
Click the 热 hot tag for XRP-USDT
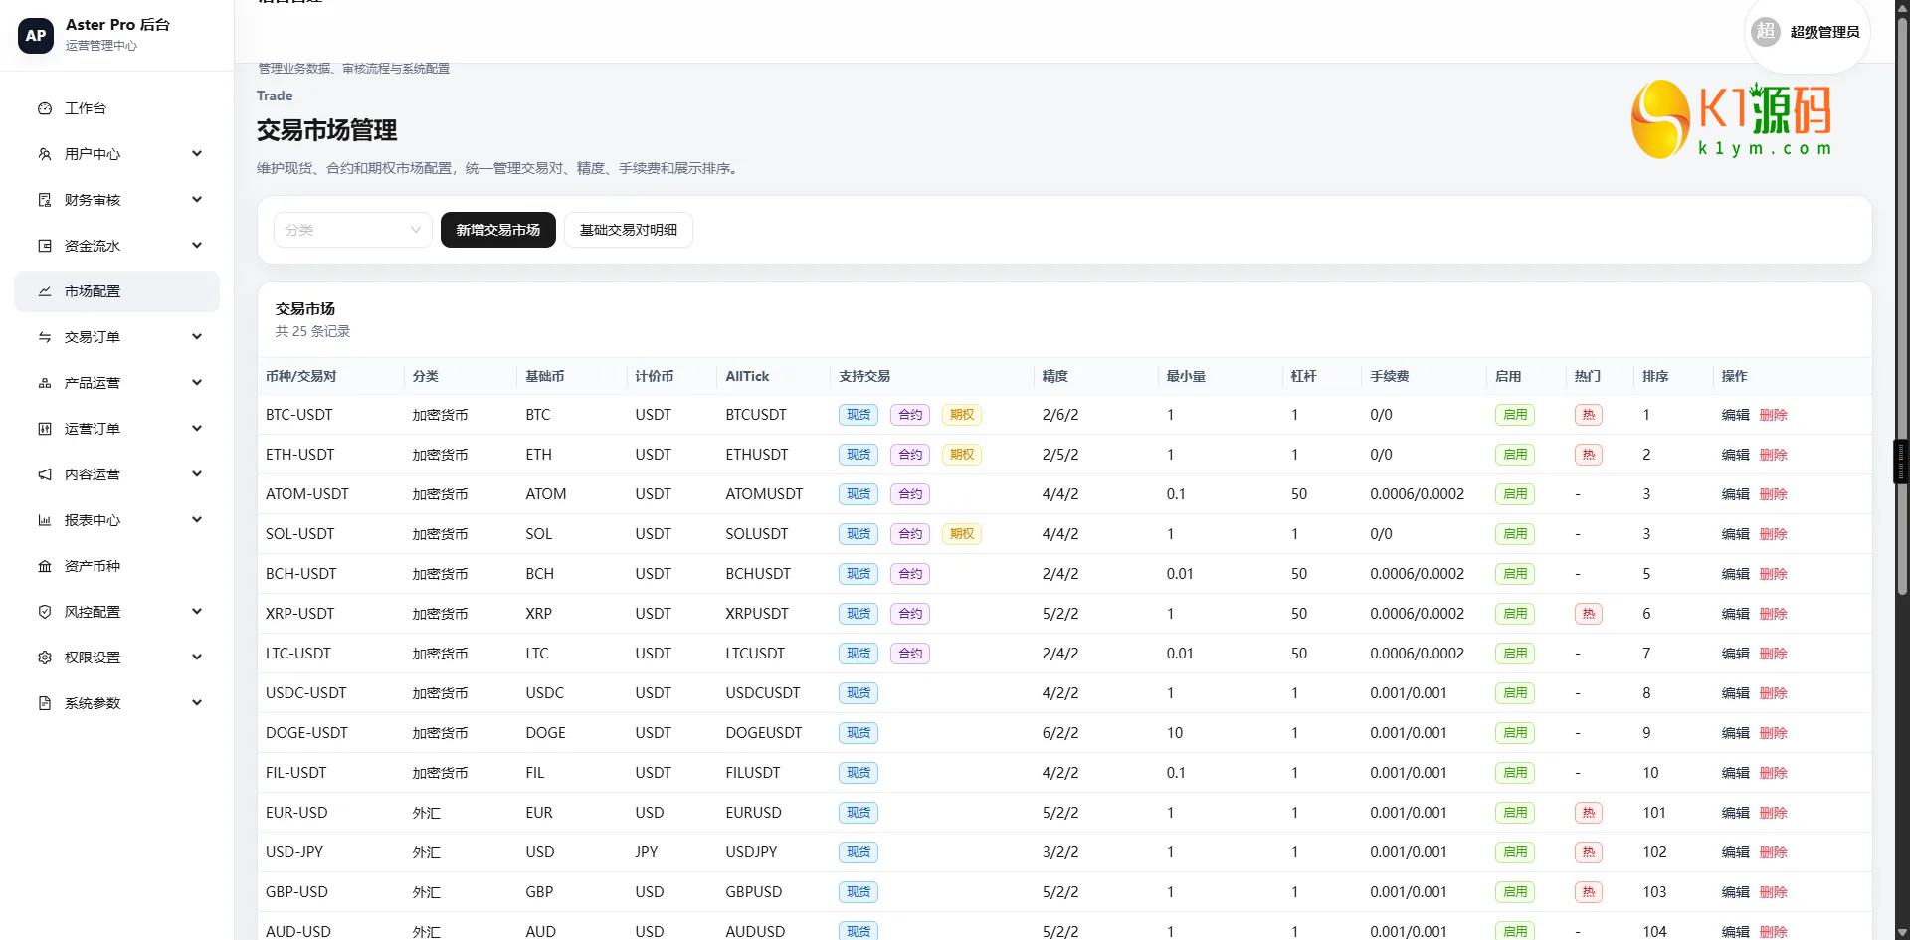click(1589, 614)
